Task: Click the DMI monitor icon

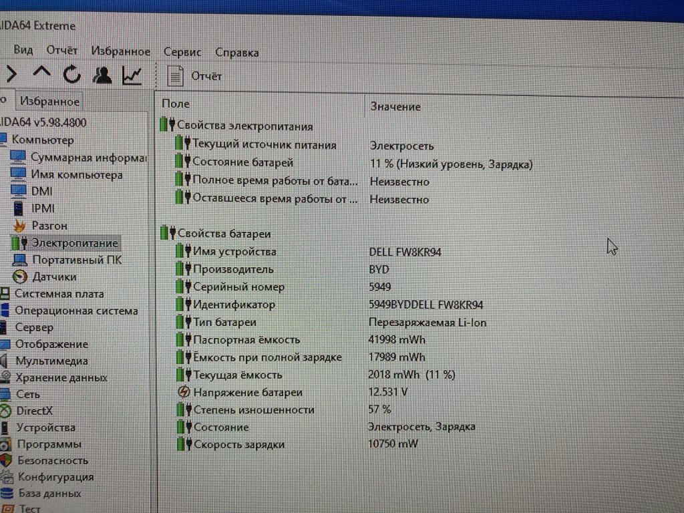Action: [18, 191]
